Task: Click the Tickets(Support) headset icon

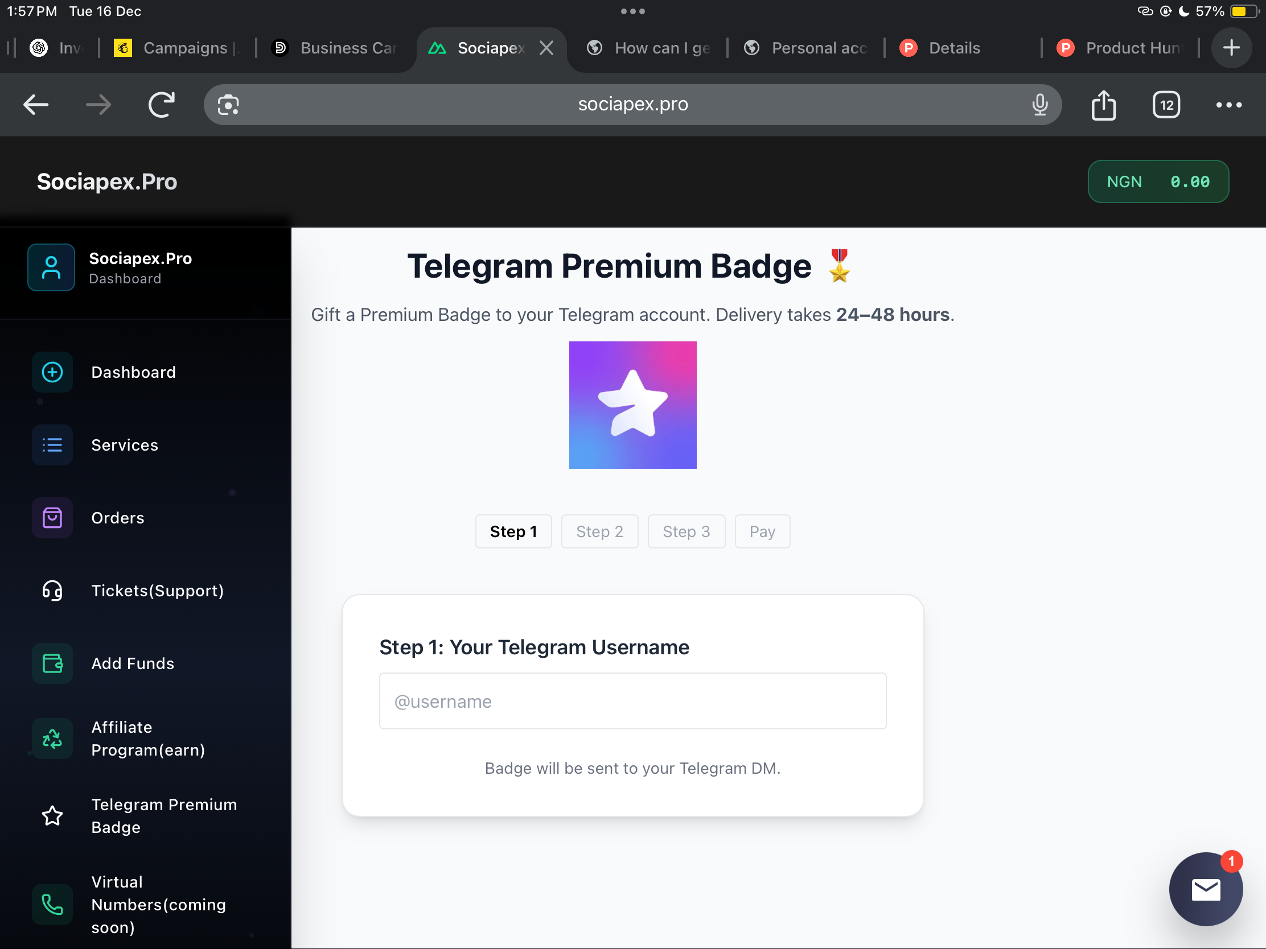Action: (x=52, y=591)
